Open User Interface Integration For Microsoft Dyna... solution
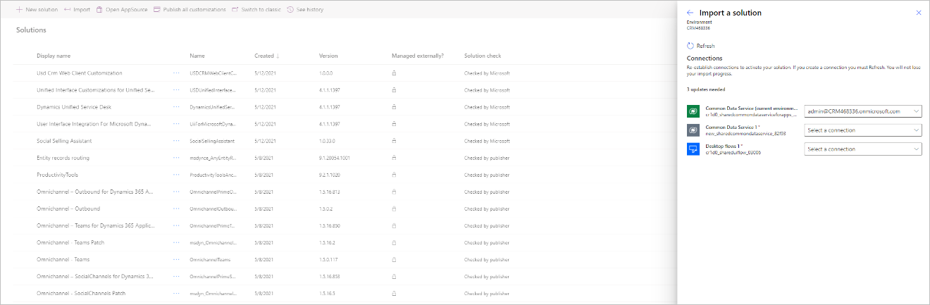 click(94, 124)
